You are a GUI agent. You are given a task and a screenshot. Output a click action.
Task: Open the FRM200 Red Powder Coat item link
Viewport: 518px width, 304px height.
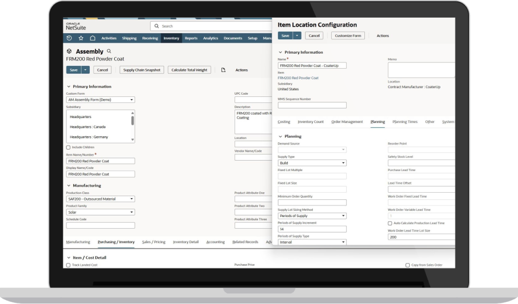(x=298, y=78)
